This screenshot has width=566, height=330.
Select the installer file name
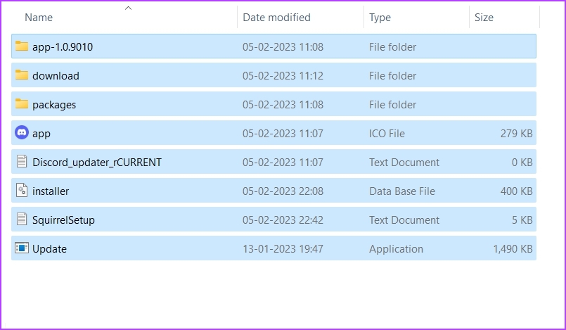51,191
